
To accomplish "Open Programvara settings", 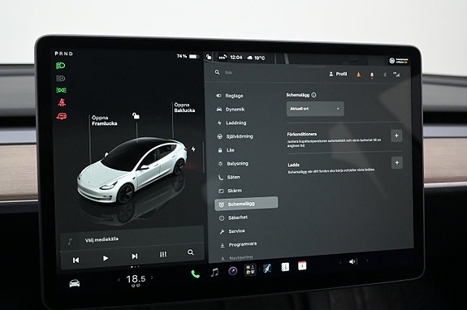I will coord(238,244).
